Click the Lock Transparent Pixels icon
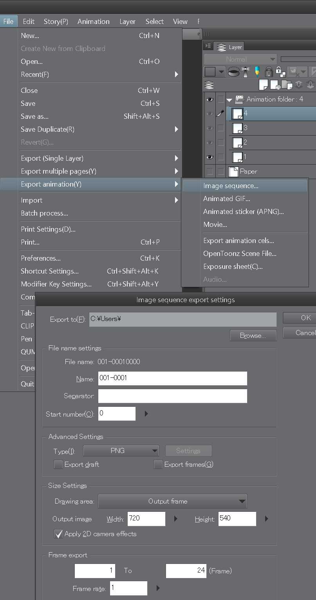The image size is (316, 600). [280, 72]
